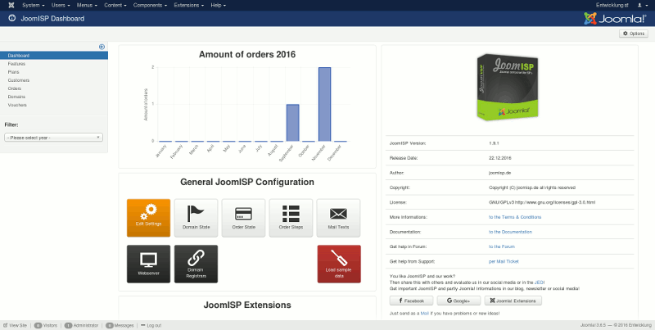Open the per Mail Ticket link
The image size is (655, 330).
[x=504, y=261]
